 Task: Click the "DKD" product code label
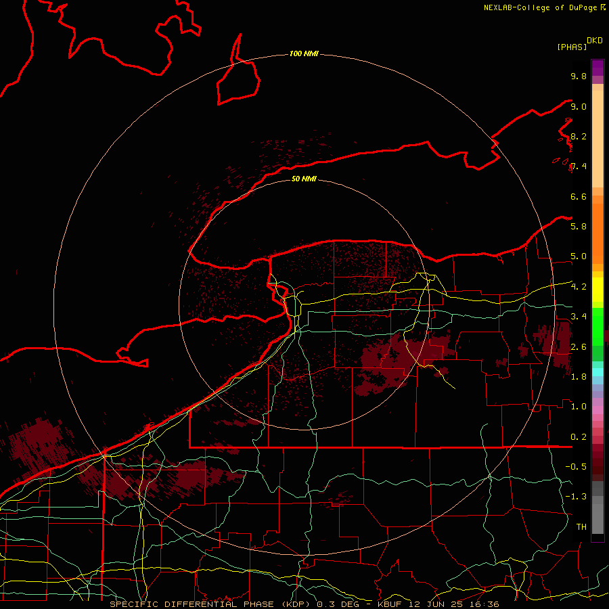595,41
